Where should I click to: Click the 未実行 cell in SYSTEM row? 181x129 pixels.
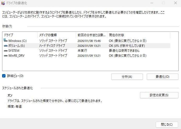tap(82, 51)
